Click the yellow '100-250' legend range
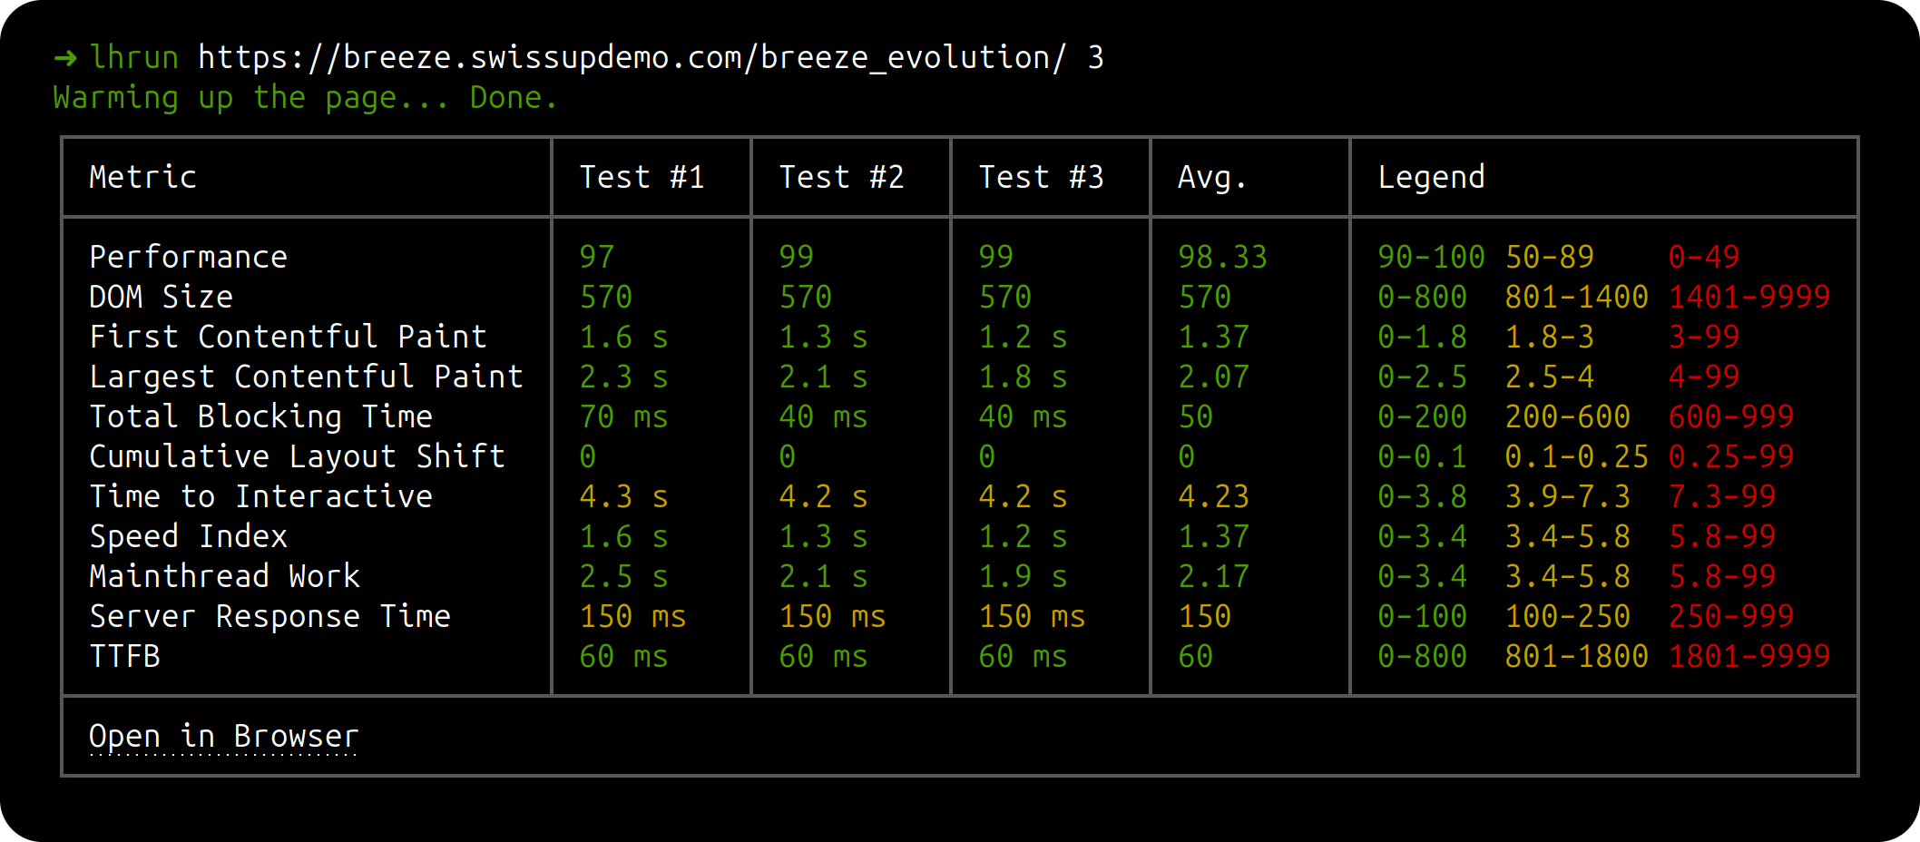Screen dimensions: 1920x842 [1568, 616]
